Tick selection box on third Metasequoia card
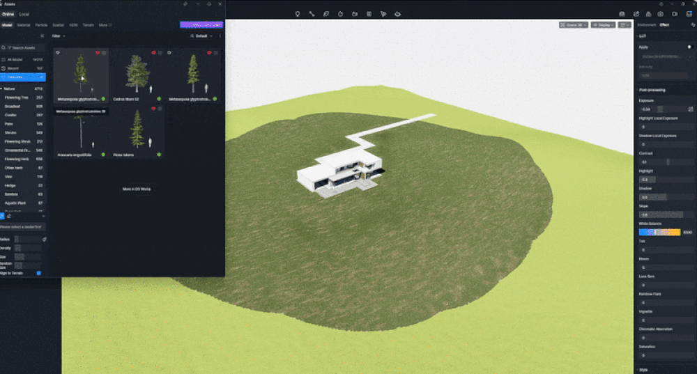Viewport: 697px width, 374px height. click(215, 53)
